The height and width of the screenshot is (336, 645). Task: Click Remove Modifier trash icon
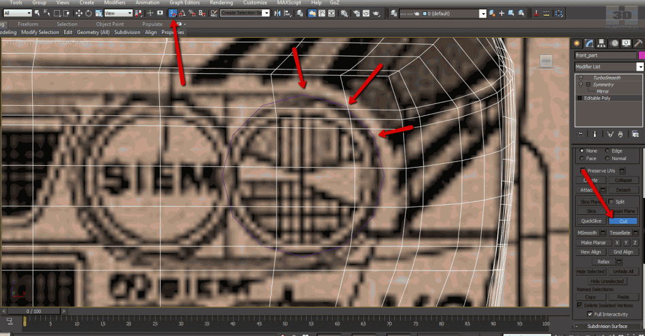[x=620, y=134]
